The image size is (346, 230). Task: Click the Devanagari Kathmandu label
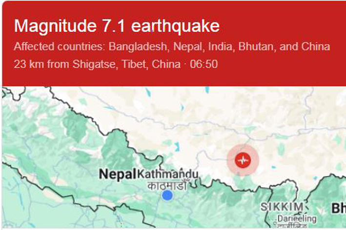[167, 185]
